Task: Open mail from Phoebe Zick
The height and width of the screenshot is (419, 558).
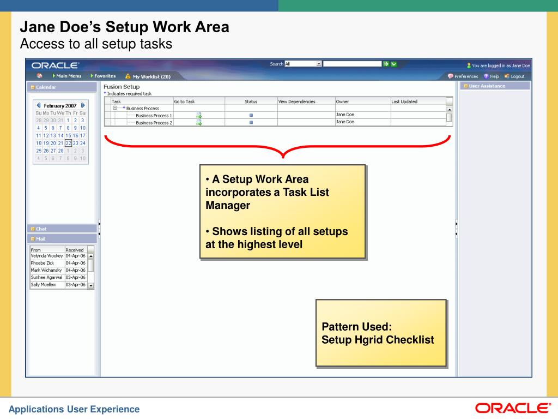Action: click(59, 263)
